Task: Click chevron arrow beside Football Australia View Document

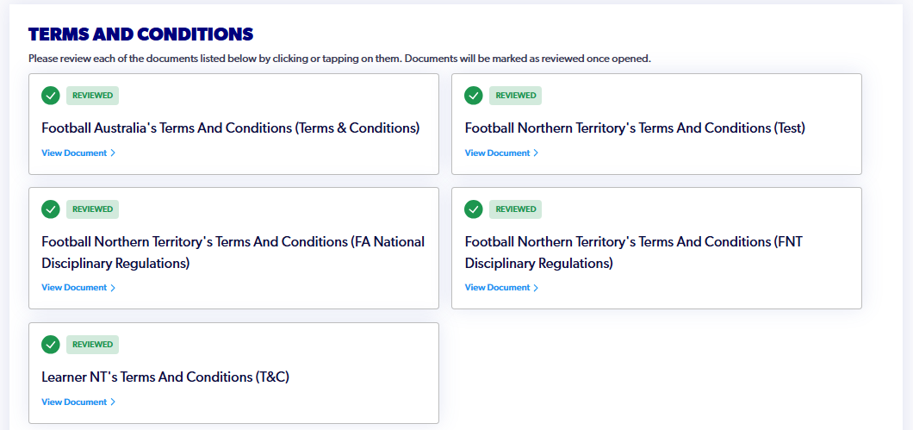Action: click(x=113, y=153)
